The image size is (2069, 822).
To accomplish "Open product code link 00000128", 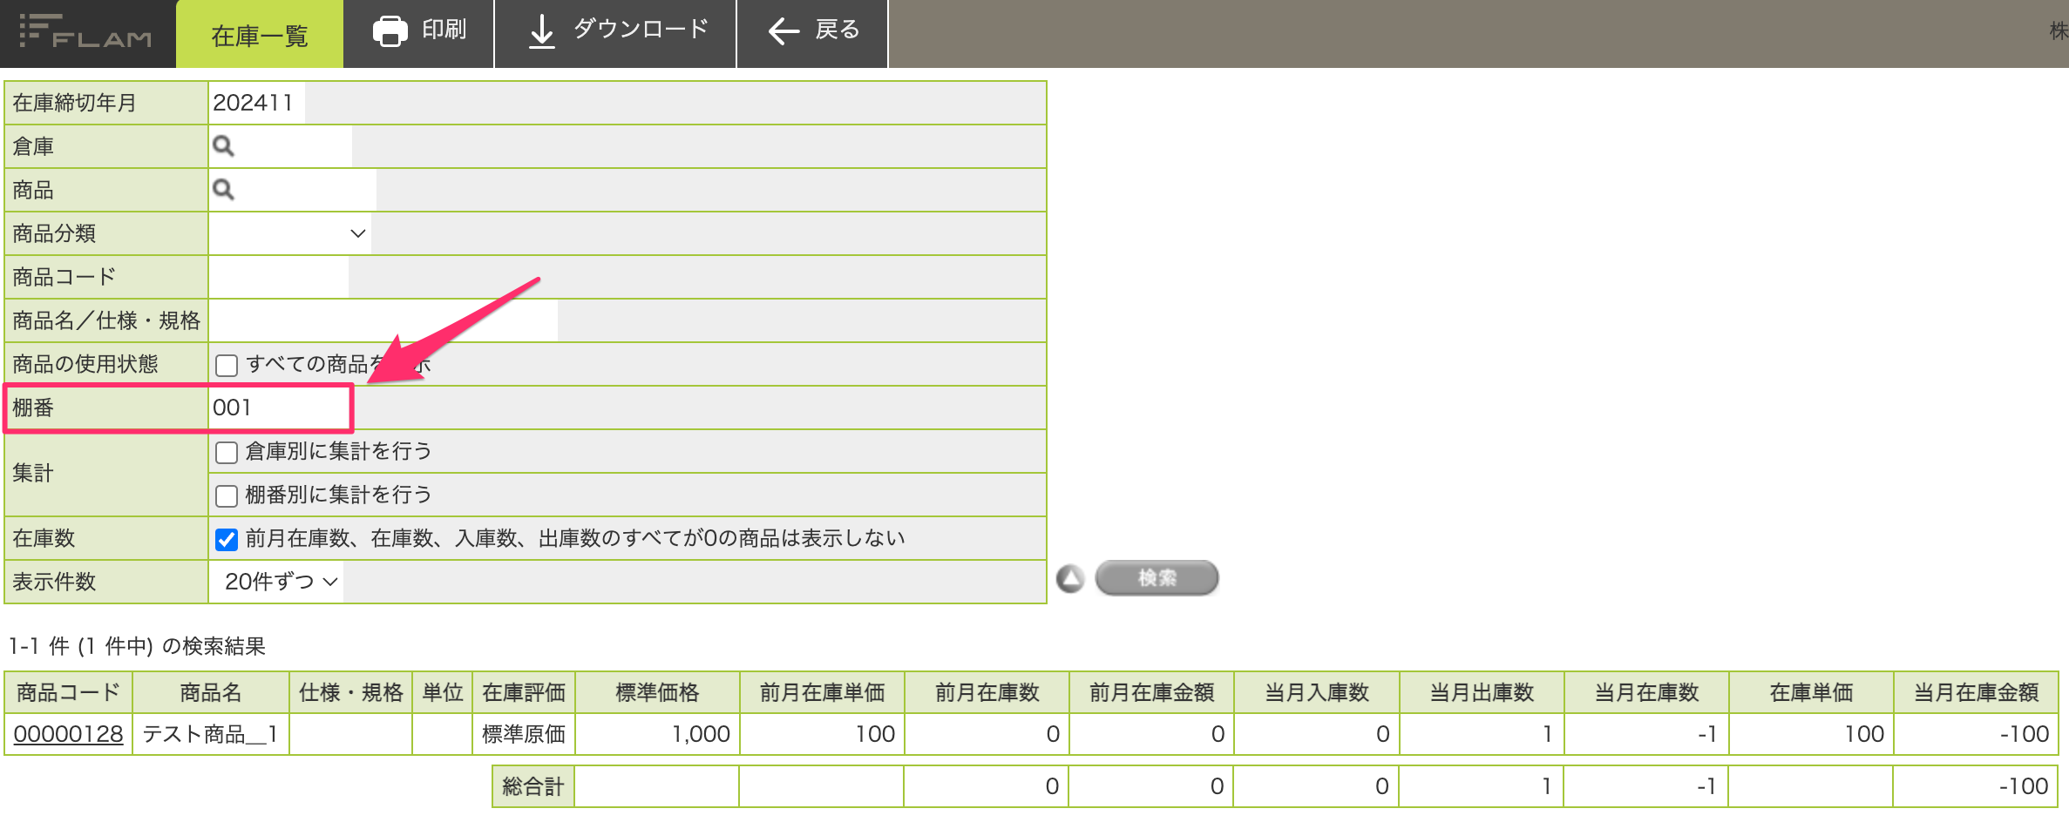I will pos(68,734).
